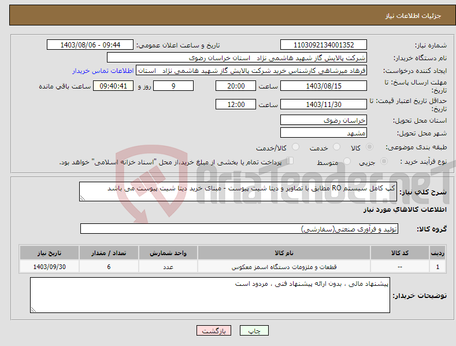Toggle the Islamic treasury payment checkbox
456x346 pixels.
click(x=290, y=161)
